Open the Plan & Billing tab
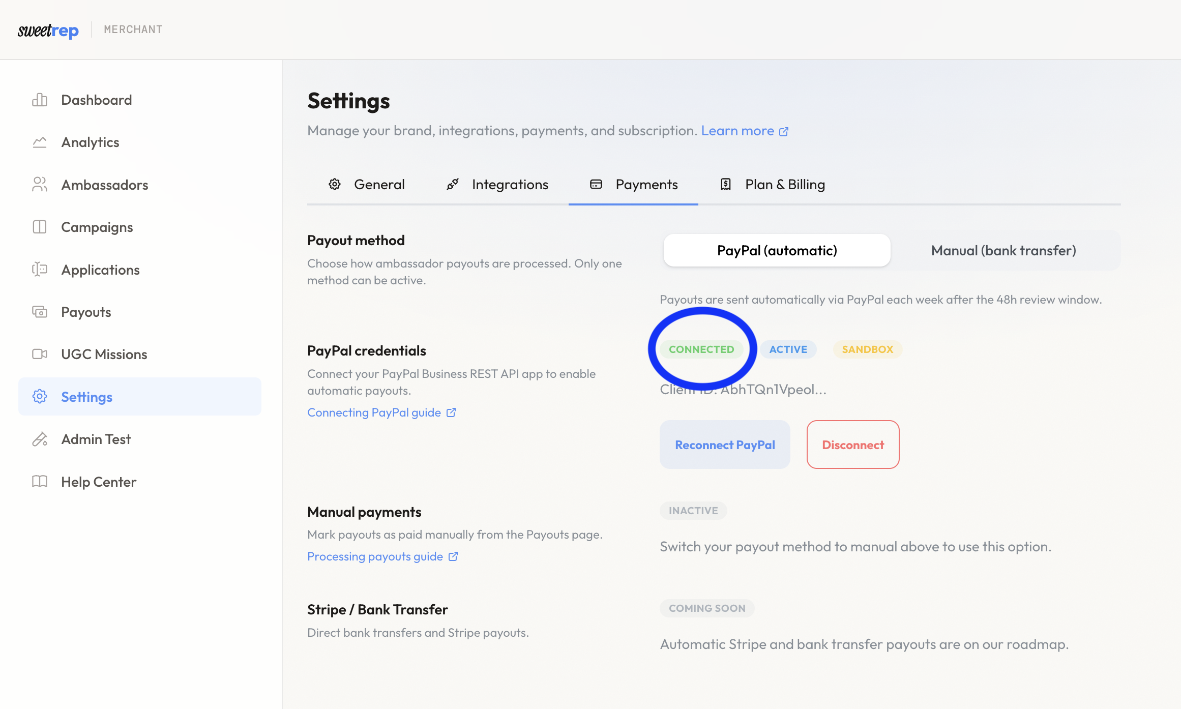 pos(773,185)
